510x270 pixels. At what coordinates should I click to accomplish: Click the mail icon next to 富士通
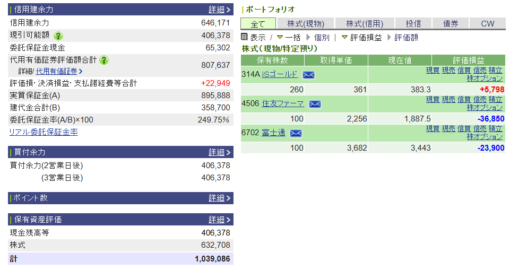(x=296, y=133)
